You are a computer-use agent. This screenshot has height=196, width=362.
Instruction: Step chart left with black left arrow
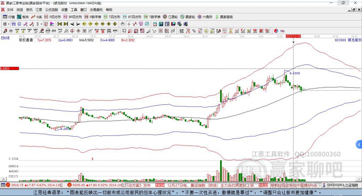pyautogui.click(x=72, y=24)
